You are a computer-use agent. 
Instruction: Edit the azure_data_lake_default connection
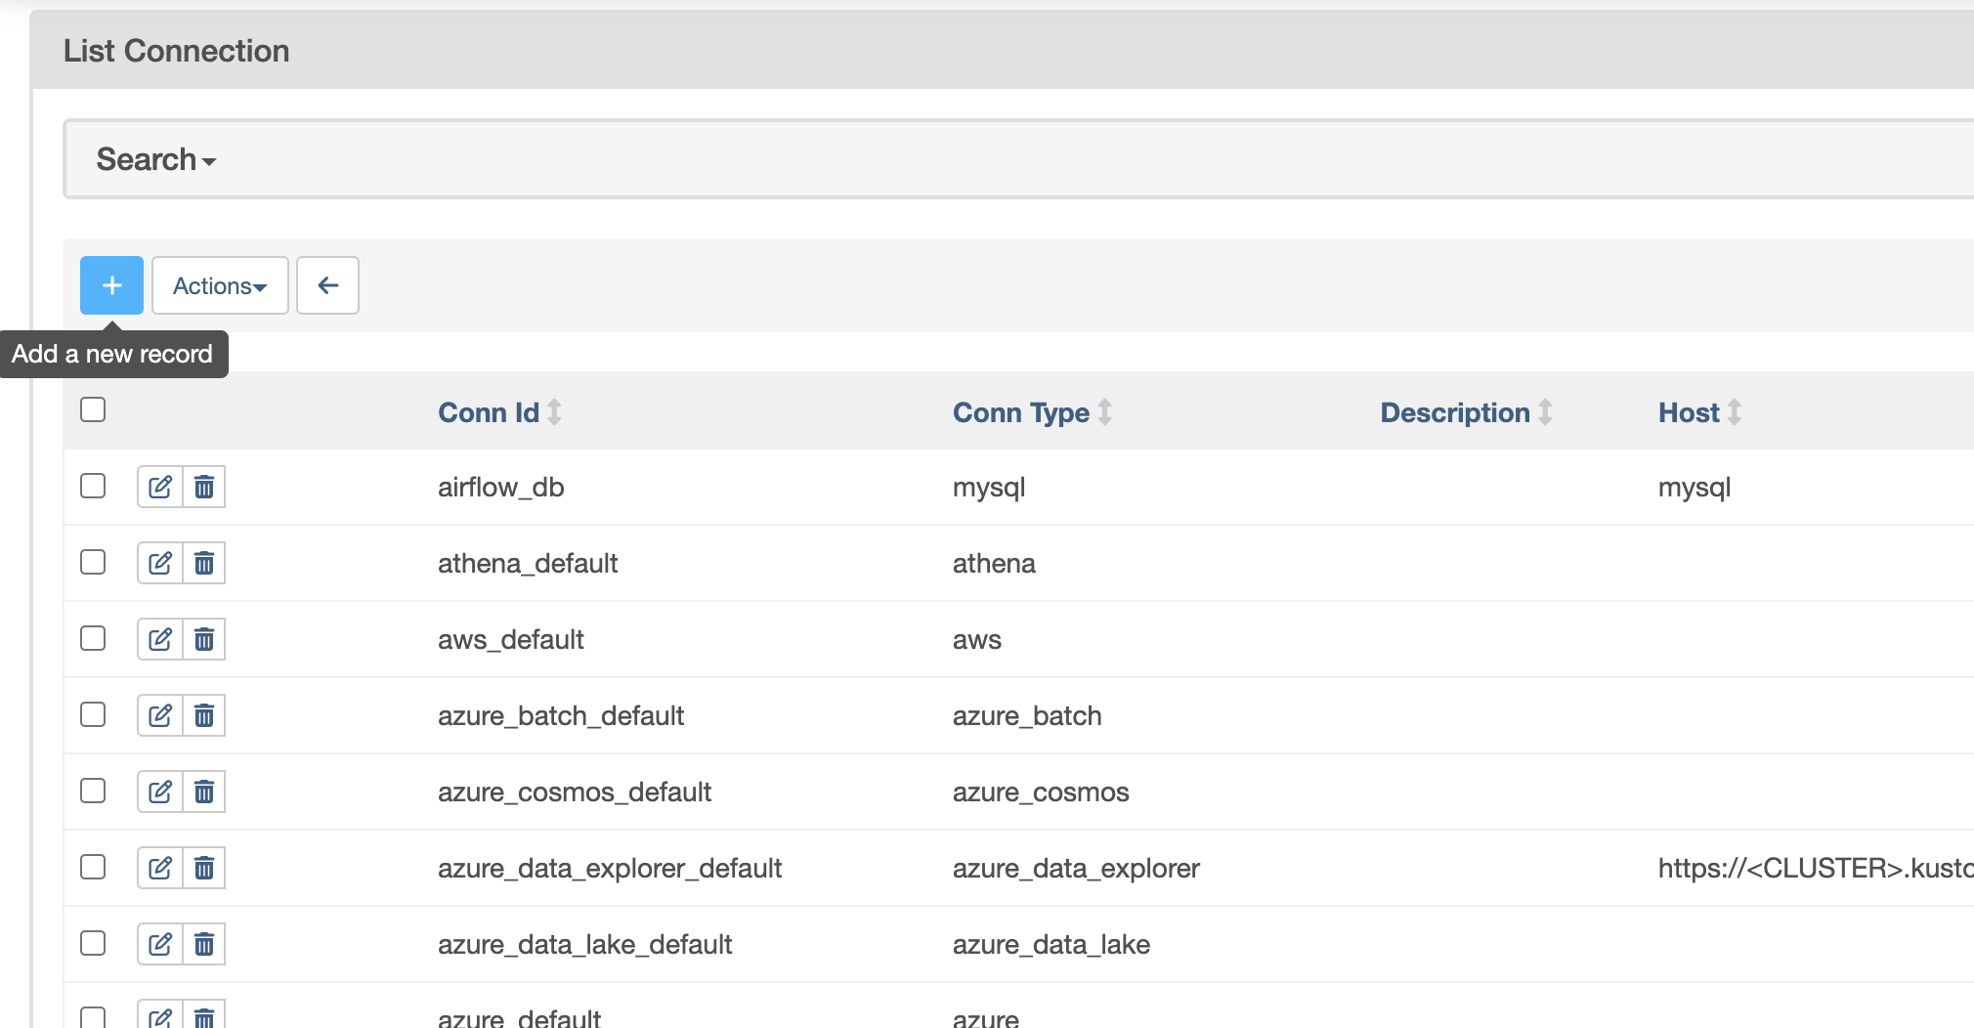coord(159,943)
